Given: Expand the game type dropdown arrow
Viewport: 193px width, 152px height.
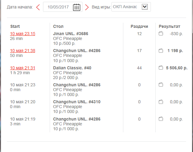Looking at the screenshot, I should (145, 7).
